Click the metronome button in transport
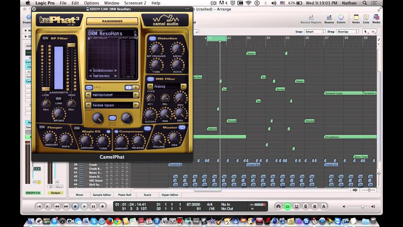Image resolution: width=403 pixels, height=227 pixels. [323, 207]
